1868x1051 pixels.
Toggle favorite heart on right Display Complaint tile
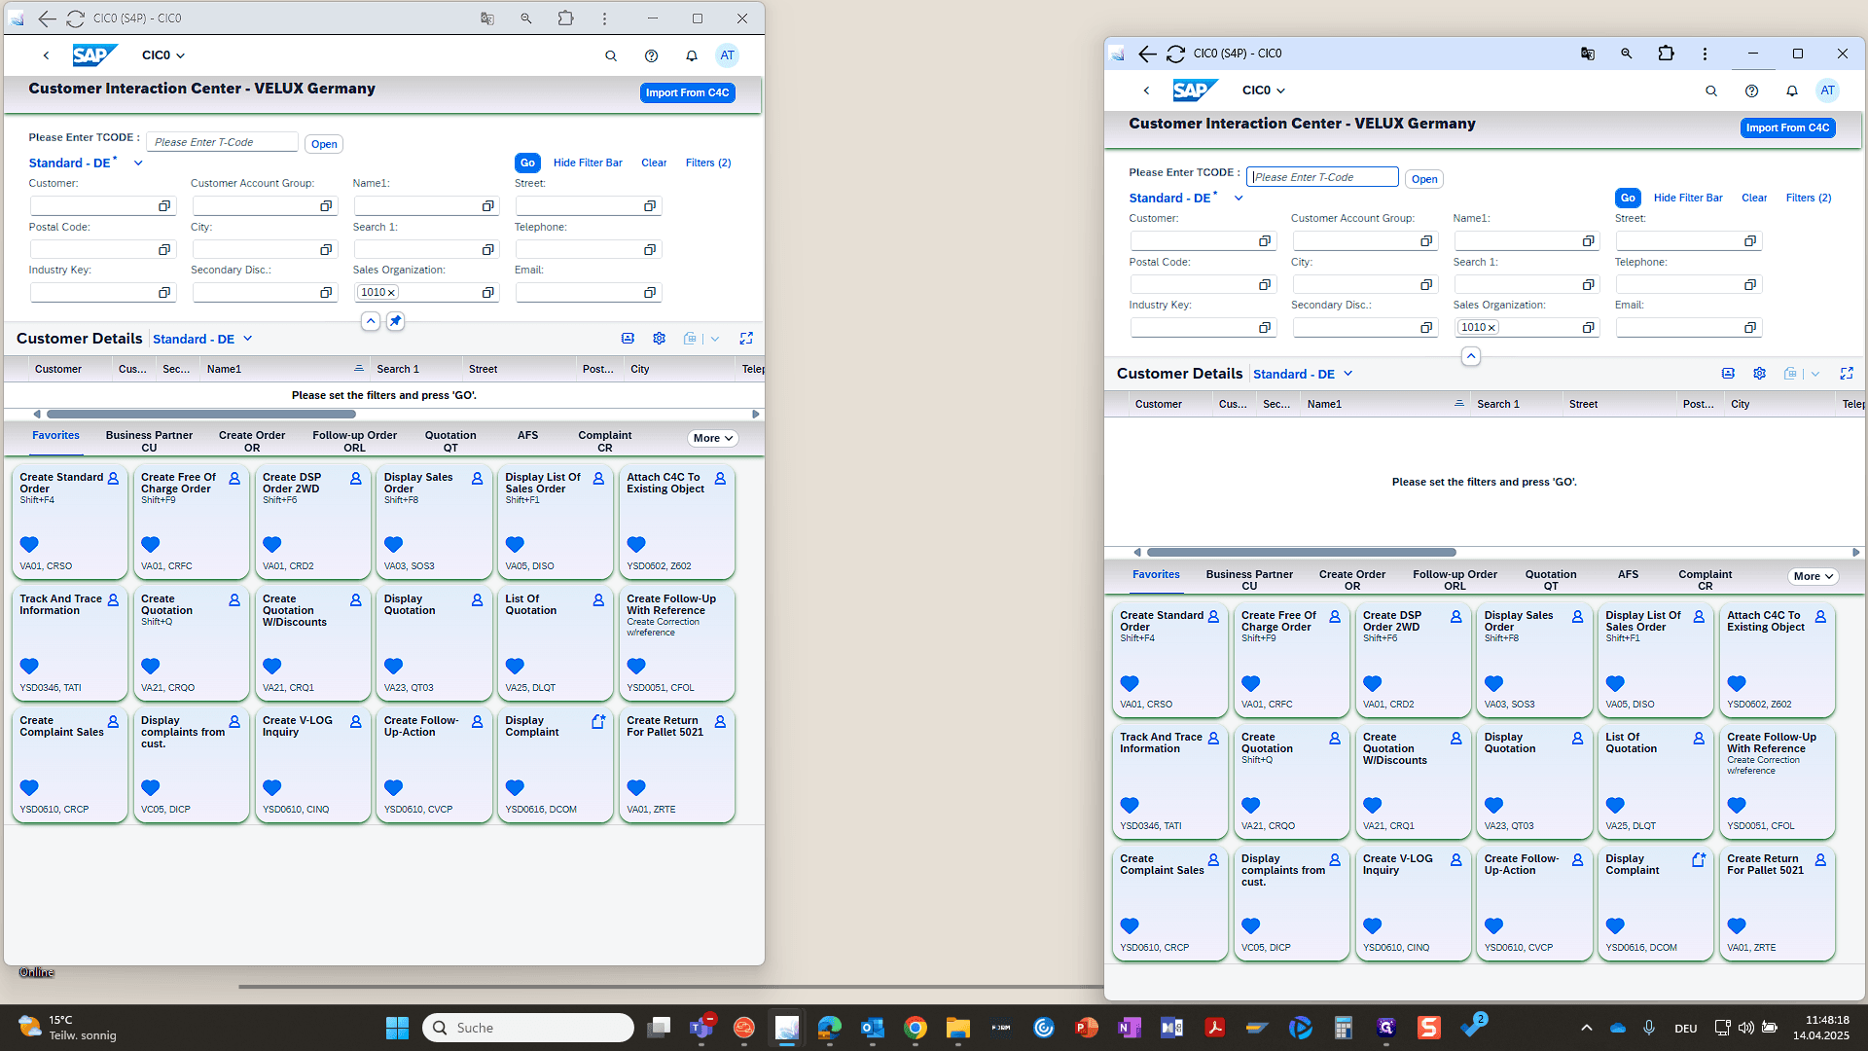[x=1615, y=926]
